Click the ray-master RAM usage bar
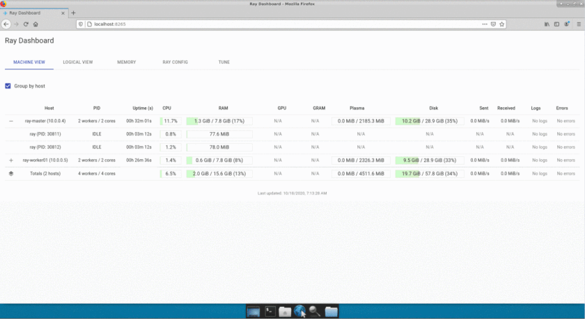This screenshot has height=319, width=585. [219, 121]
